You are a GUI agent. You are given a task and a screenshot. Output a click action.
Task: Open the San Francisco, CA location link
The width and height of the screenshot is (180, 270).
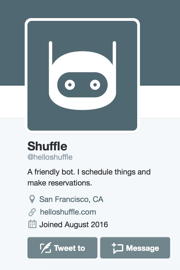(x=71, y=199)
